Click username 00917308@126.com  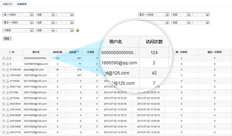click(35, 92)
